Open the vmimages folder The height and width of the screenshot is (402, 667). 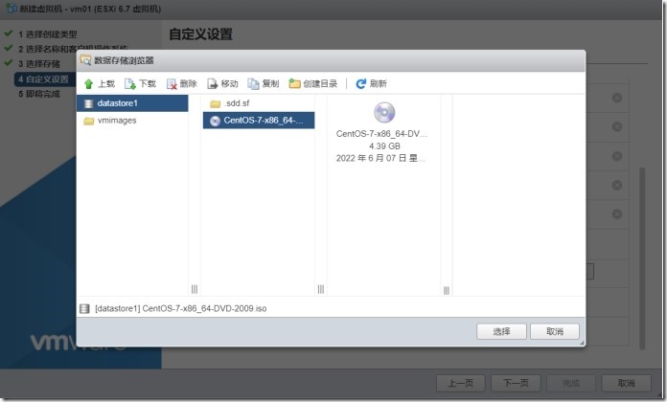pyautogui.click(x=132, y=121)
